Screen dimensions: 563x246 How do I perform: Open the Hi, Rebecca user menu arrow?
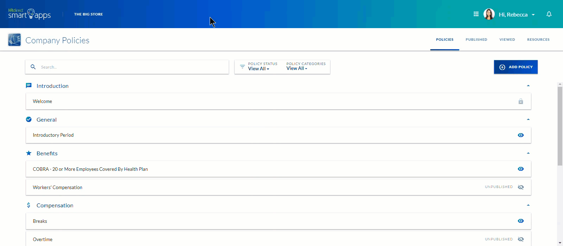[x=533, y=15]
